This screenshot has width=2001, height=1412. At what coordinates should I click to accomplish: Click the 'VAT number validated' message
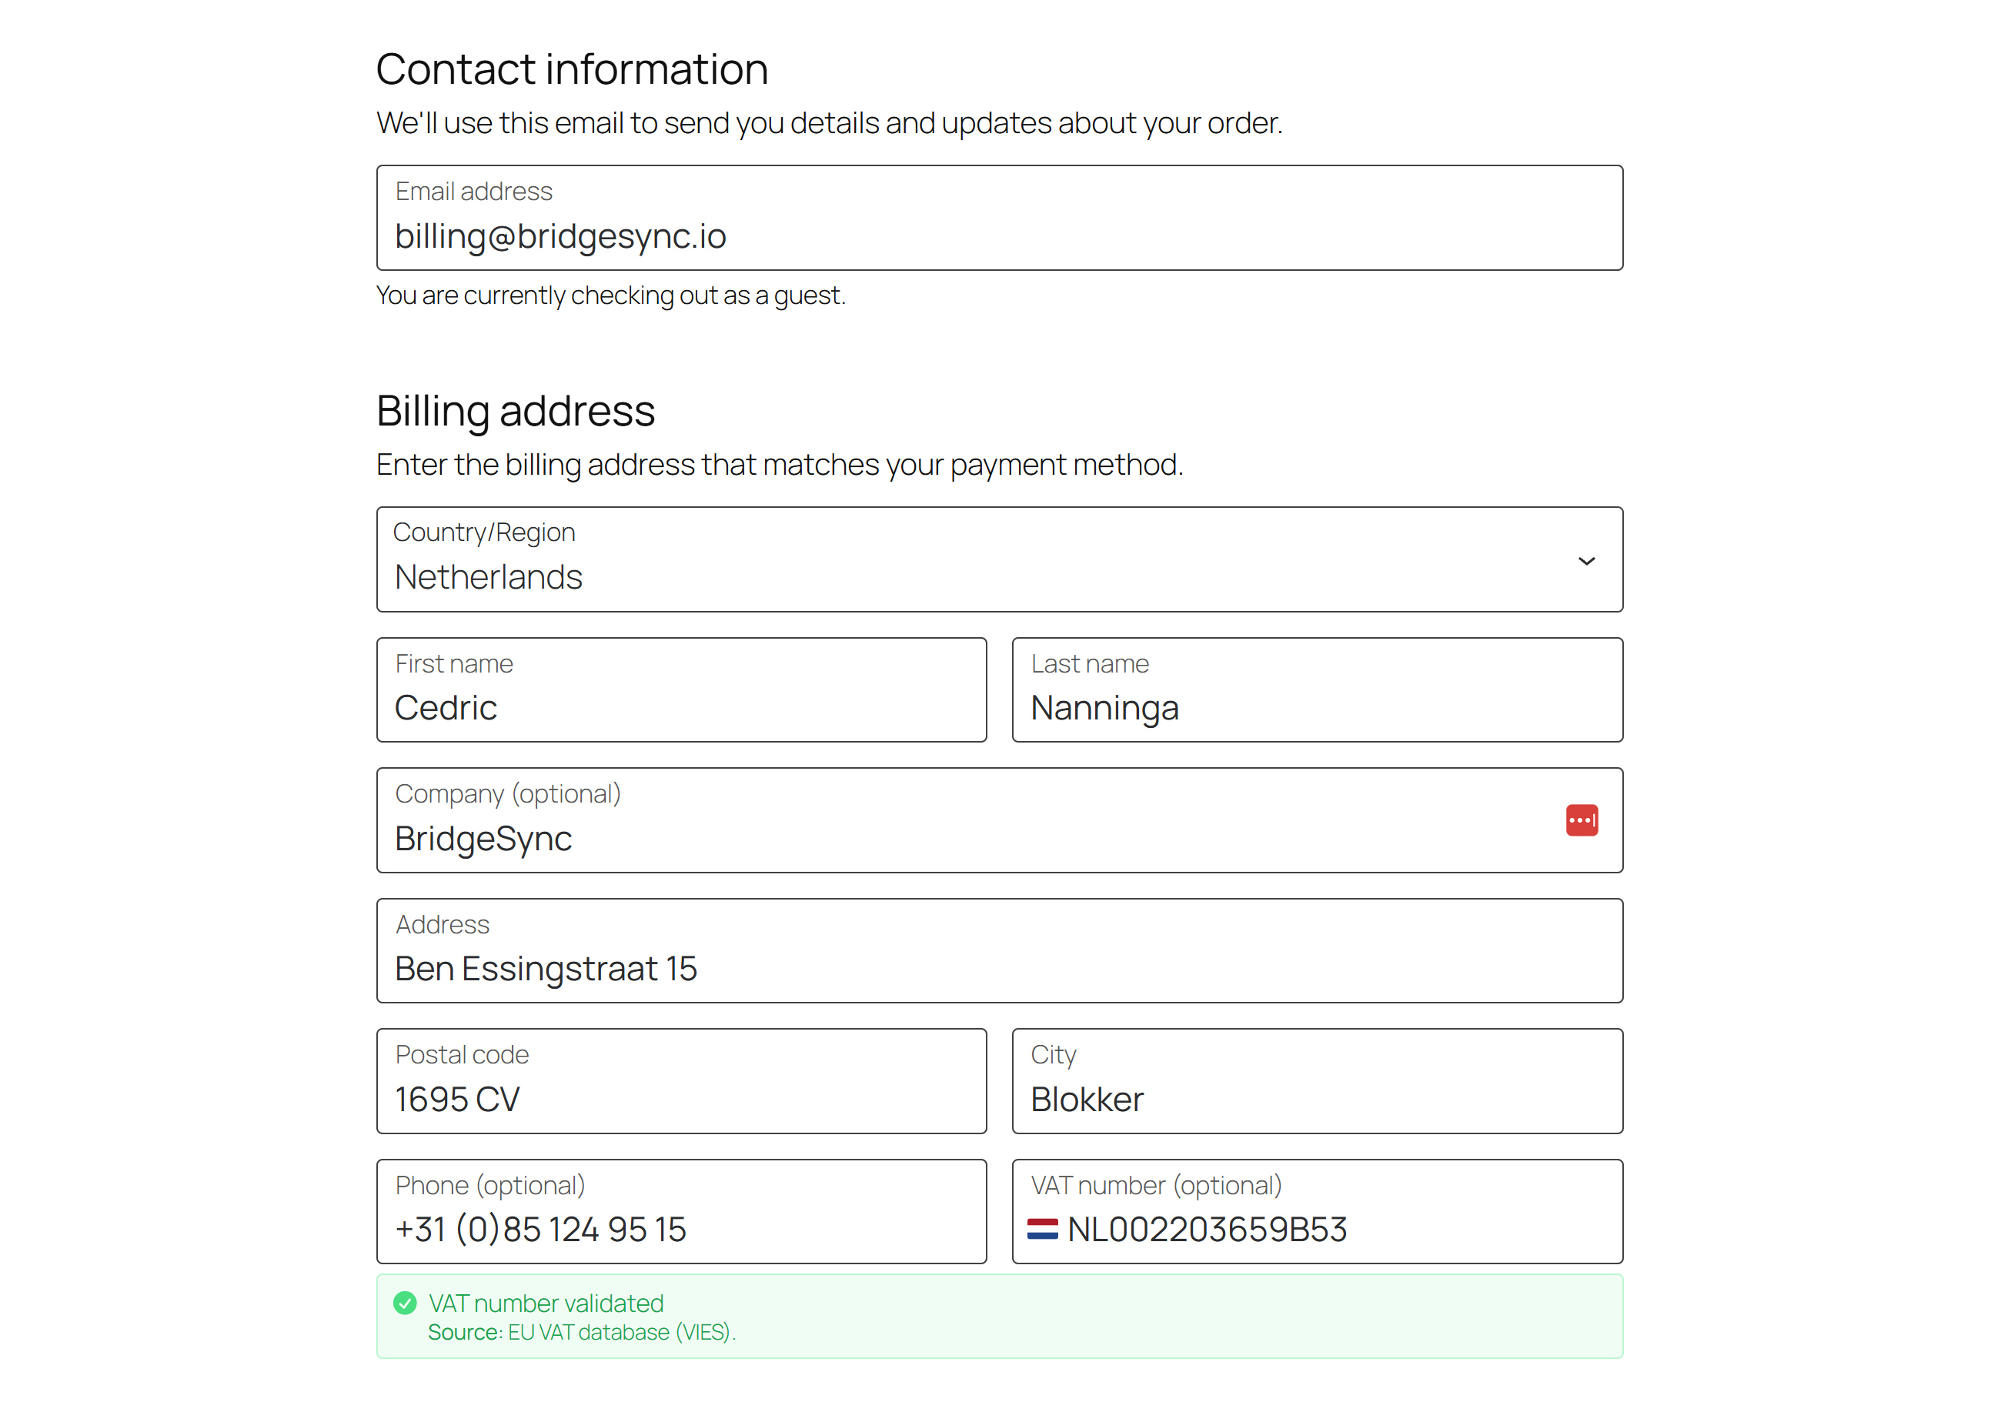click(546, 1303)
